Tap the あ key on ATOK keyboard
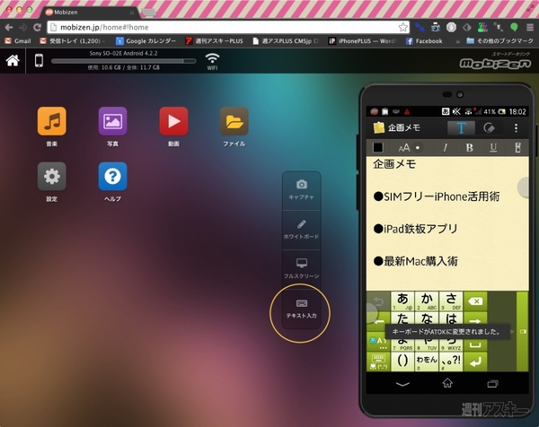 402,301
